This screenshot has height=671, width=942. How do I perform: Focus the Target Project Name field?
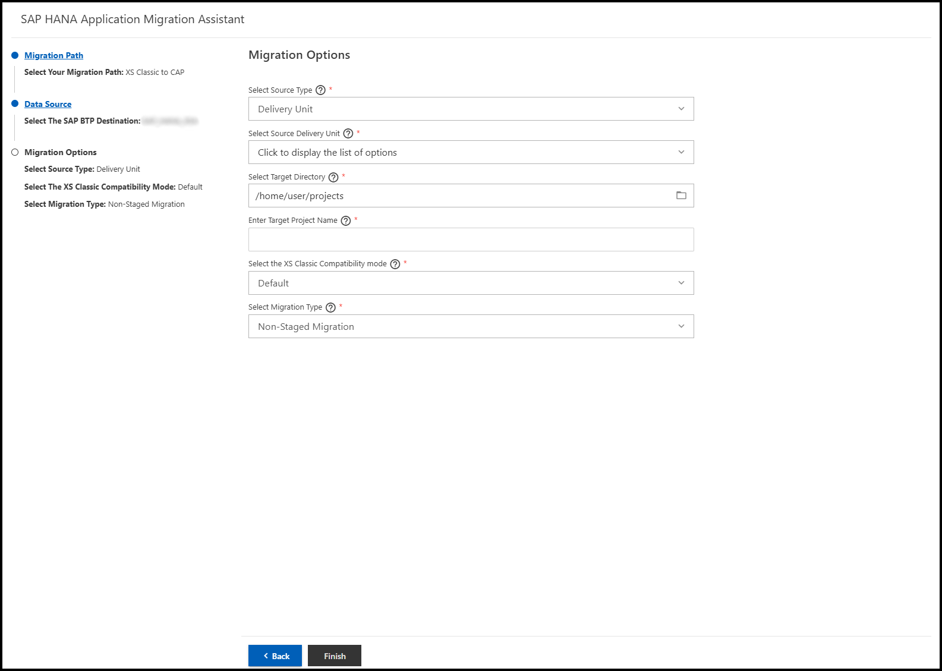click(x=471, y=240)
